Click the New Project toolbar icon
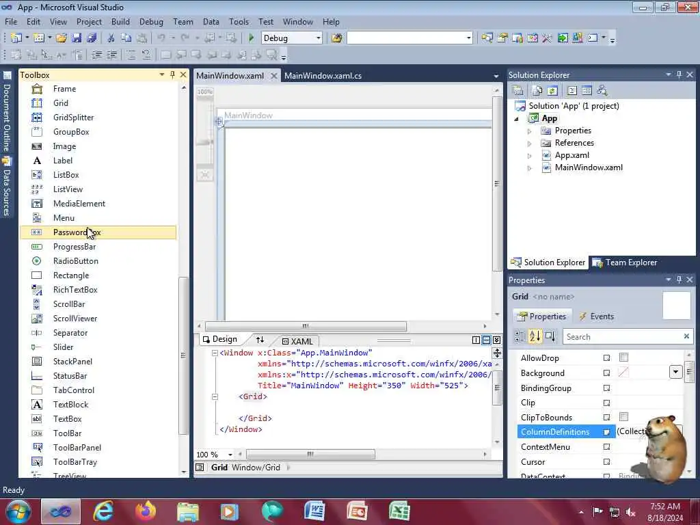Image resolution: width=700 pixels, height=525 pixels. click(16, 38)
